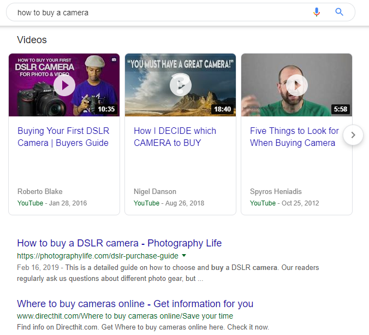
Task: Click the microphone voice search icon
Action: [317, 12]
